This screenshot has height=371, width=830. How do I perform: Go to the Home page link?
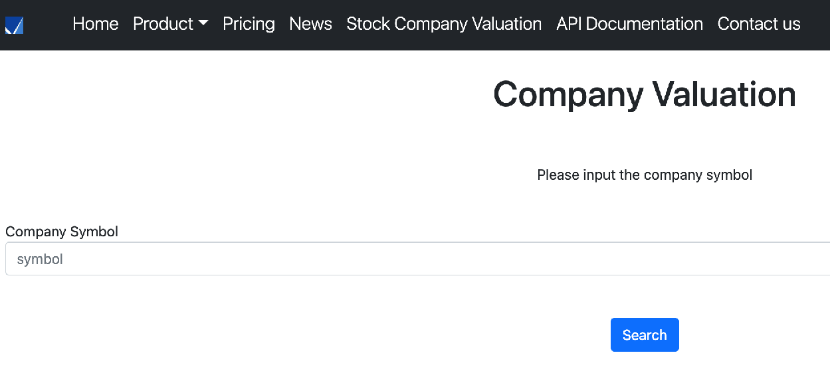click(x=96, y=24)
